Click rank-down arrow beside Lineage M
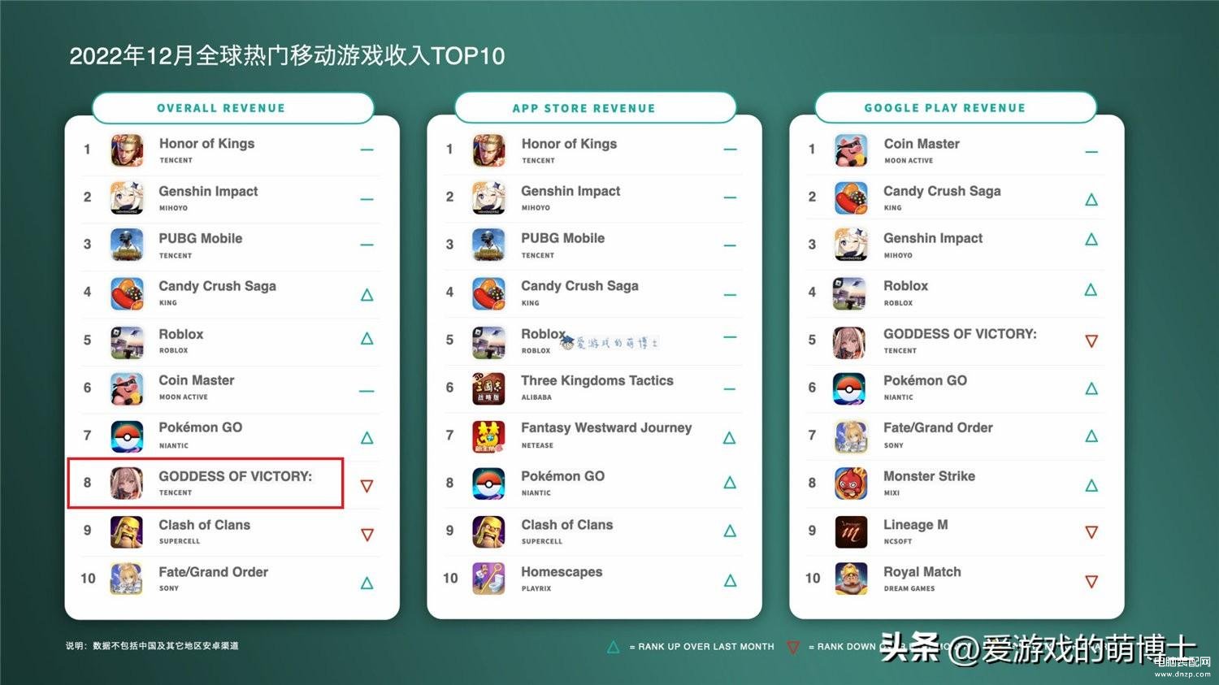This screenshot has height=685, width=1219. [x=1091, y=533]
